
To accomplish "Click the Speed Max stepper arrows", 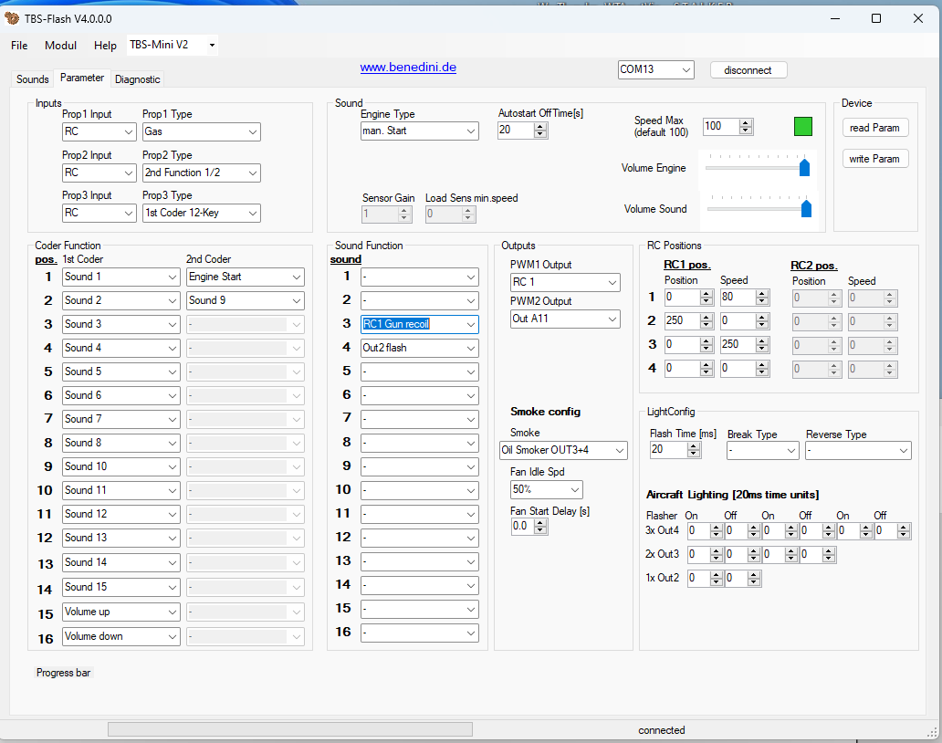I will [x=746, y=126].
